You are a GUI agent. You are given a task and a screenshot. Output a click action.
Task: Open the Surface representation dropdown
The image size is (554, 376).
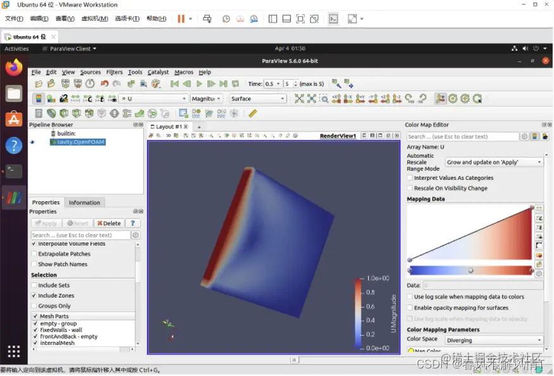(257, 99)
